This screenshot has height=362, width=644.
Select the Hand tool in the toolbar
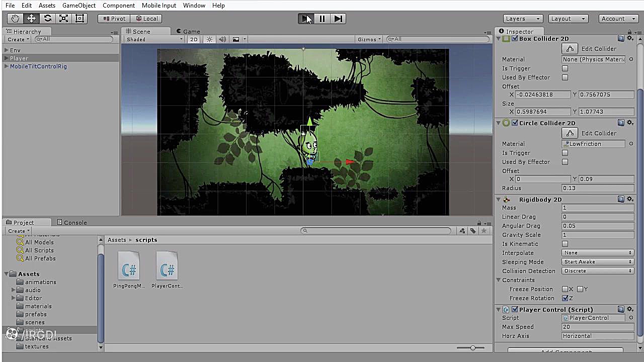pos(14,18)
